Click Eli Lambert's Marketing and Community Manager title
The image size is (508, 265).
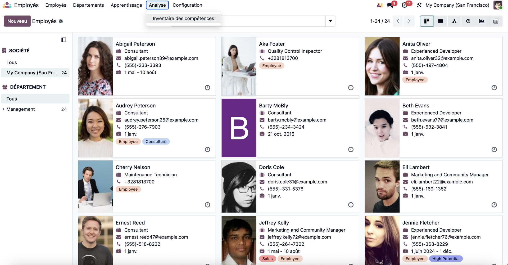coord(450,175)
